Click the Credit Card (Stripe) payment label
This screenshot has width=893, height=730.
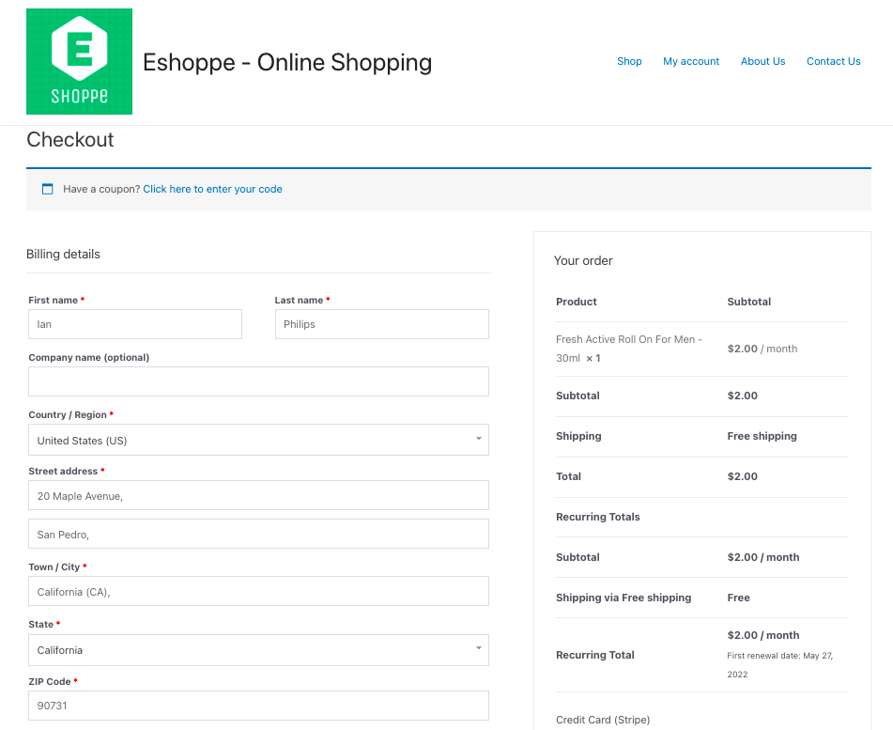(x=603, y=720)
